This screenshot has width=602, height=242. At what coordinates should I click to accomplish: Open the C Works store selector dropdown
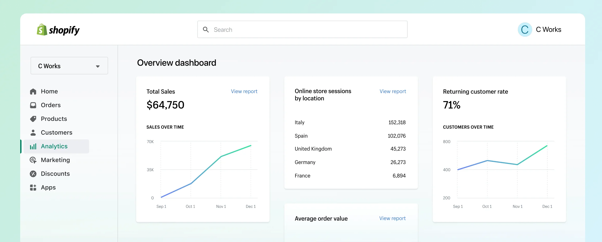69,66
